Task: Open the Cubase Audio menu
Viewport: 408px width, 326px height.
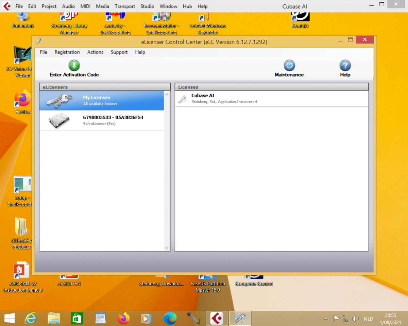Action: coord(68,6)
